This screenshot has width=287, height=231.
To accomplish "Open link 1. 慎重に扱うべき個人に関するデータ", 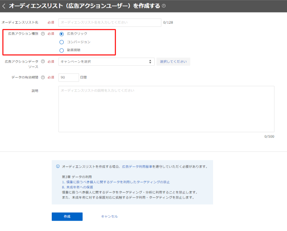I will [x=116, y=182].
